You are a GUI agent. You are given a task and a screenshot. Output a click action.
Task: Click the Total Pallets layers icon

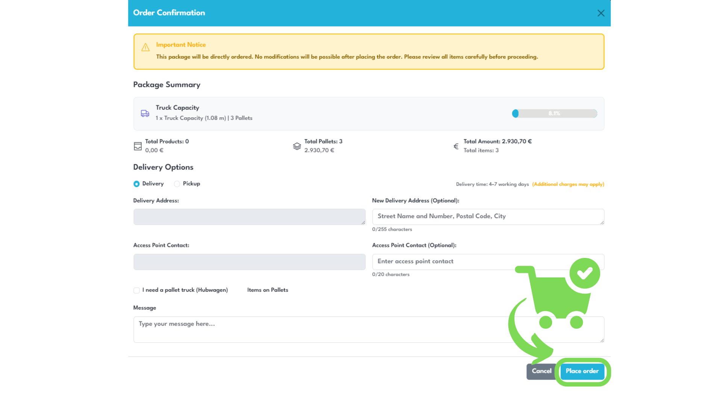coord(297,146)
